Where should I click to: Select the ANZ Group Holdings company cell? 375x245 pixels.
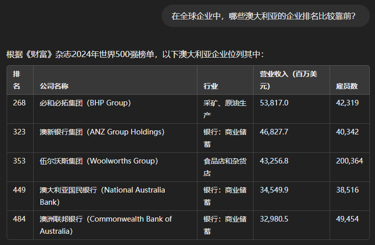pyautogui.click(x=102, y=132)
